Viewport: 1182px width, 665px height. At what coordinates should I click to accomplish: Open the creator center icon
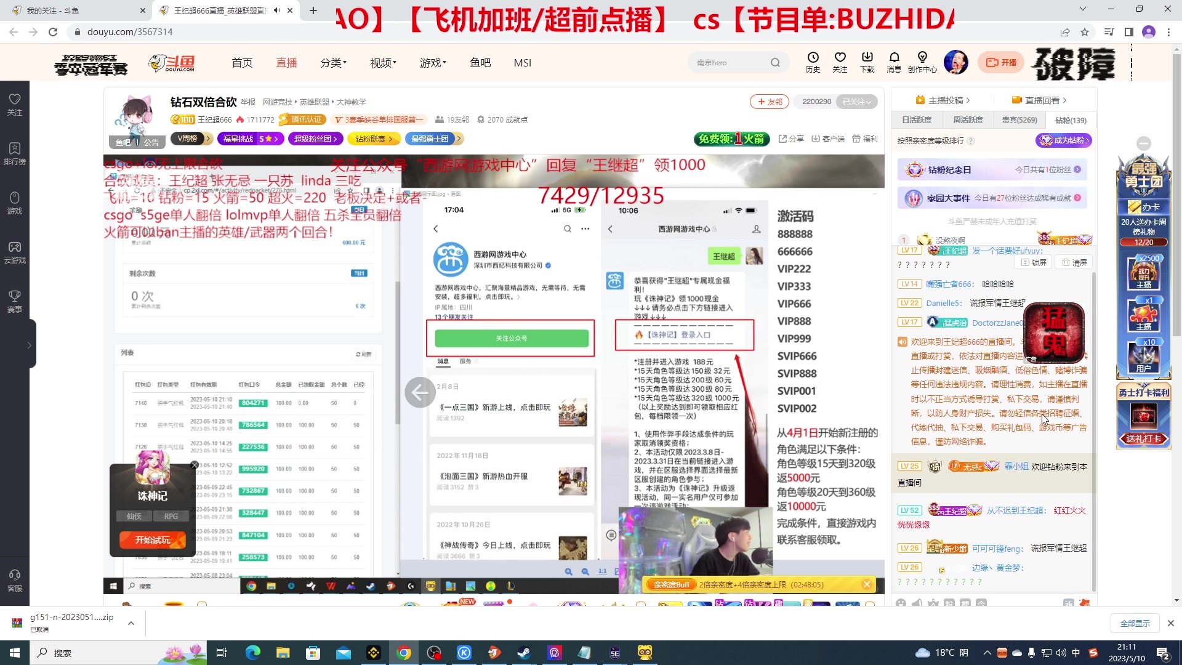[922, 62]
